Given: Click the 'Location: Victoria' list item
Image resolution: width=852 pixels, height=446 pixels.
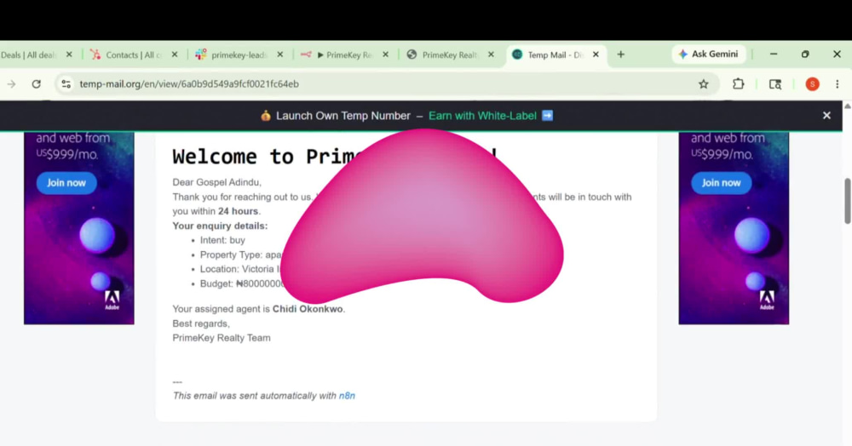Looking at the screenshot, I should pyautogui.click(x=240, y=269).
